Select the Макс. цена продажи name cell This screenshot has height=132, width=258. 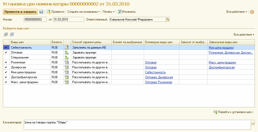(30, 82)
